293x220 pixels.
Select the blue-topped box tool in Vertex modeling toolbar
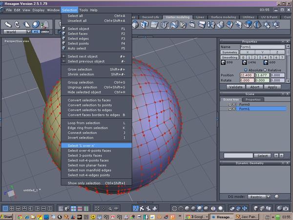[x=248, y=25]
